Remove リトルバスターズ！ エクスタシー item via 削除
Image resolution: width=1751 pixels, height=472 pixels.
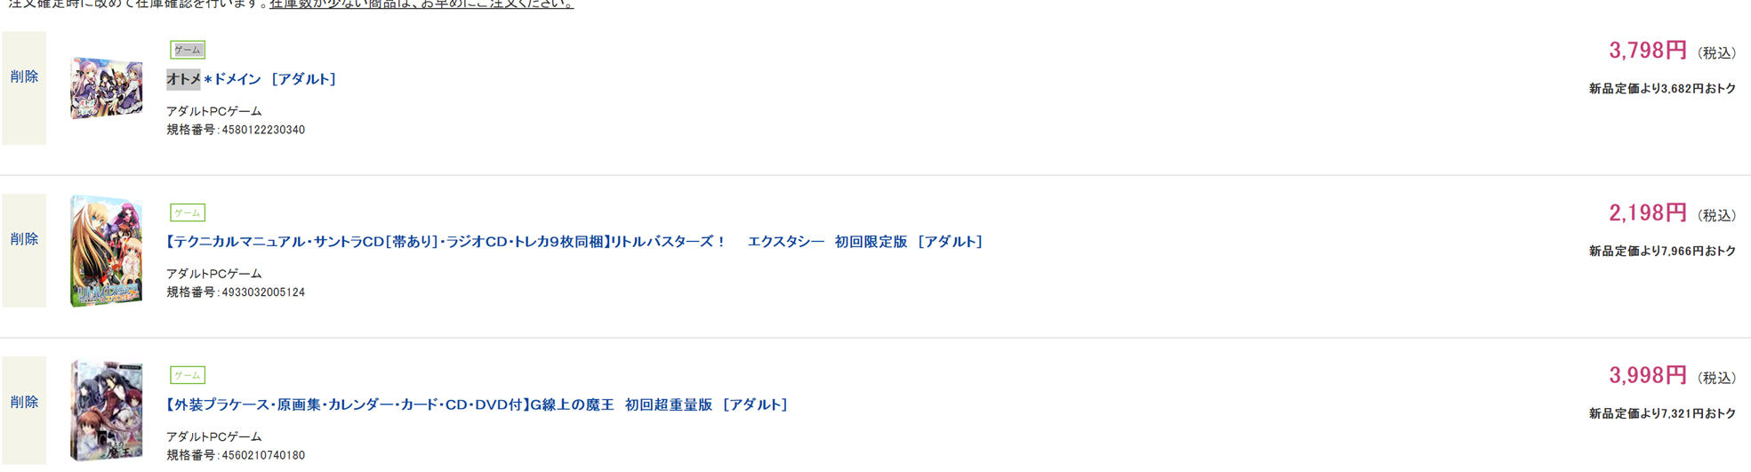(24, 240)
